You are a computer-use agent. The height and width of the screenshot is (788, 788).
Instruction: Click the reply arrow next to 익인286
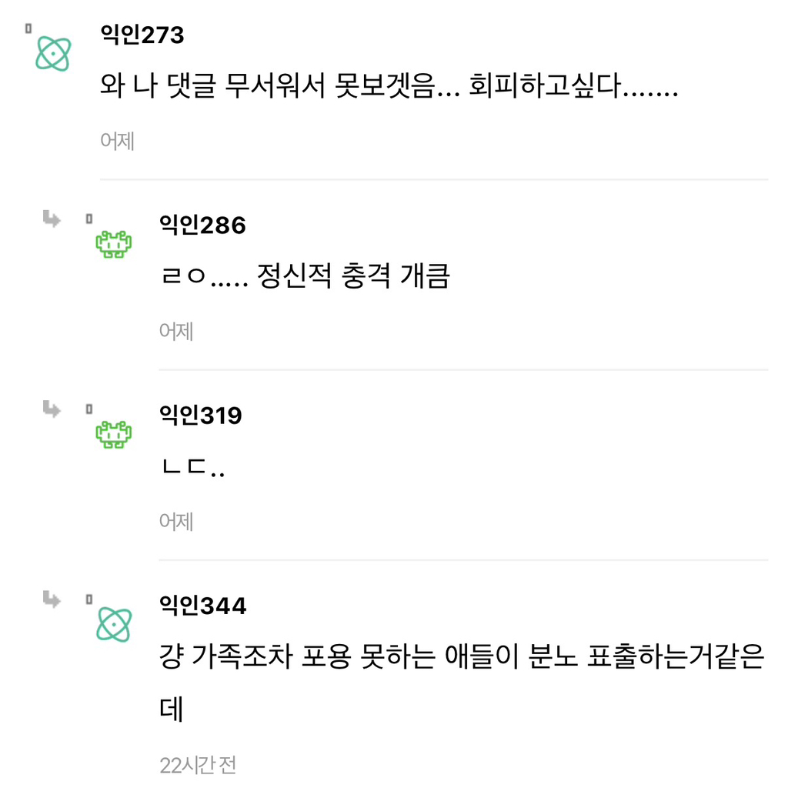click(52, 219)
